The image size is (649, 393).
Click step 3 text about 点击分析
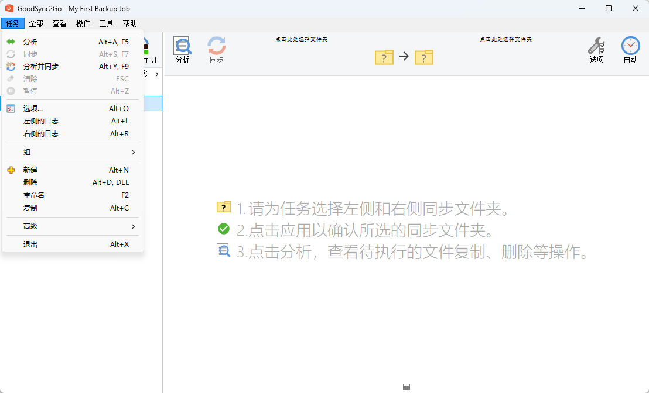pyautogui.click(x=413, y=252)
